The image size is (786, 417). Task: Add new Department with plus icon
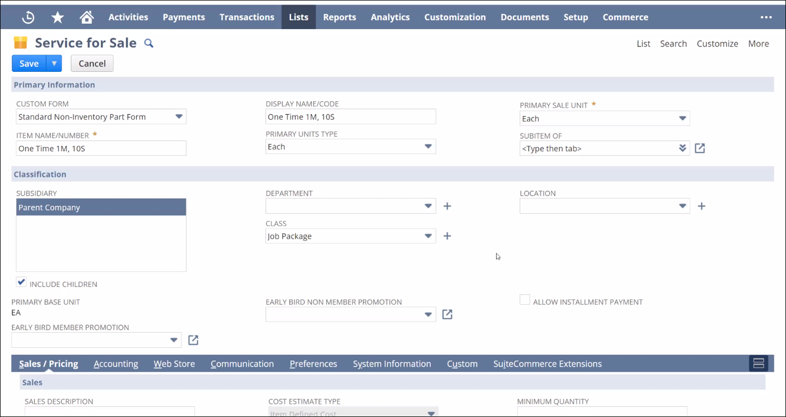[447, 206]
